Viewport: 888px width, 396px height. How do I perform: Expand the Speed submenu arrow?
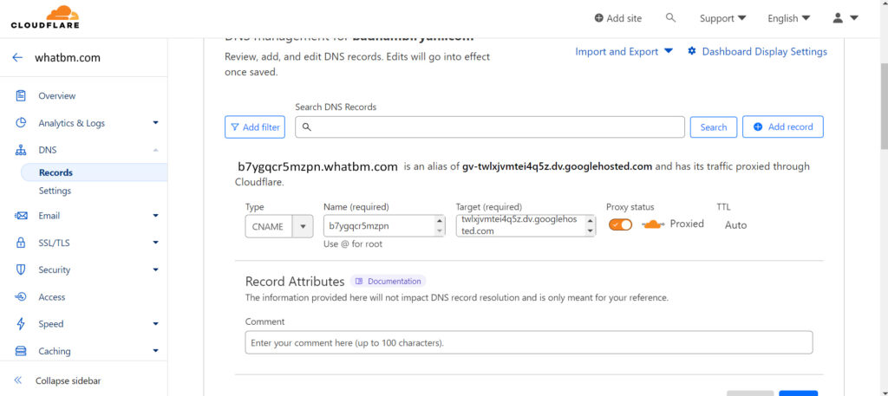click(156, 324)
